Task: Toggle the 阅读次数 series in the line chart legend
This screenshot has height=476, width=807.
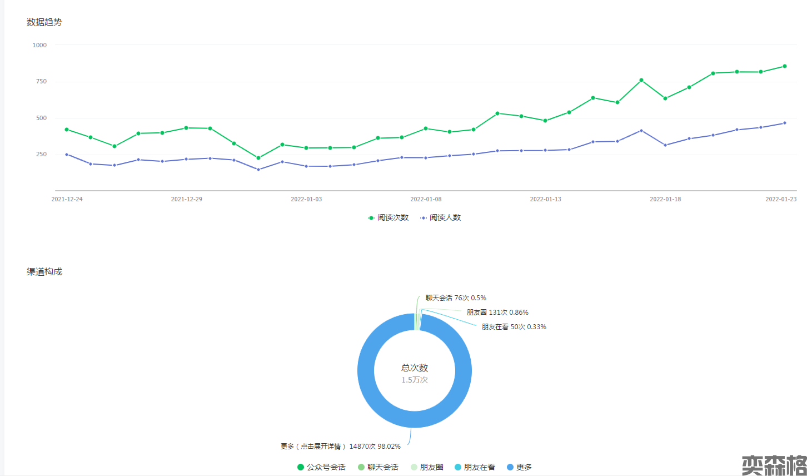Action: point(388,217)
